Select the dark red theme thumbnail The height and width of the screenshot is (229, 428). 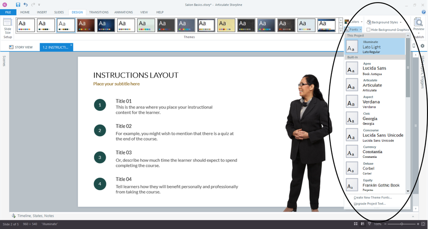click(86, 25)
